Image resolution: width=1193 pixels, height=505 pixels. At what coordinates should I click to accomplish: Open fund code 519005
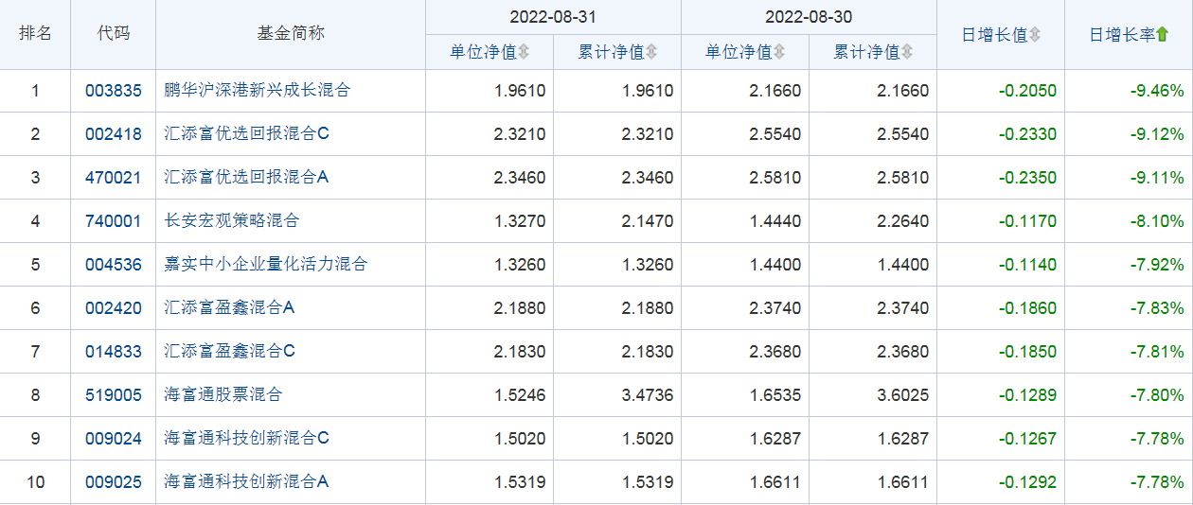point(114,395)
